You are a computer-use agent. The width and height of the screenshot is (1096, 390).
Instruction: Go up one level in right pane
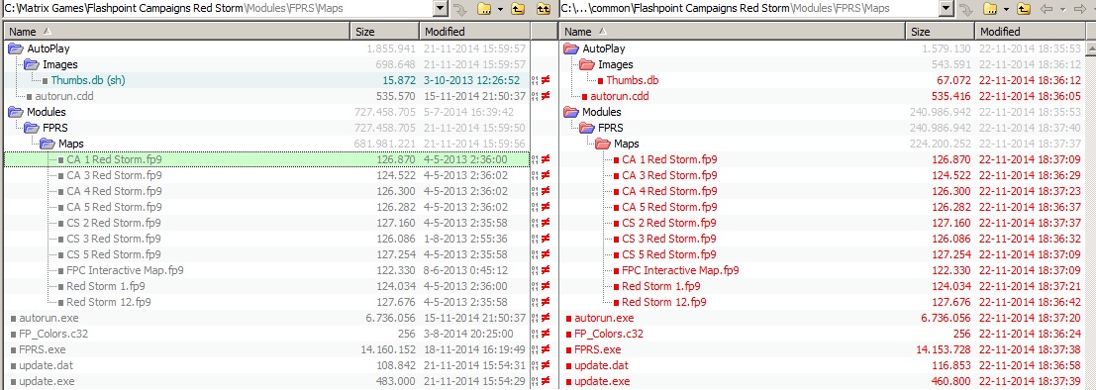coord(1024,9)
